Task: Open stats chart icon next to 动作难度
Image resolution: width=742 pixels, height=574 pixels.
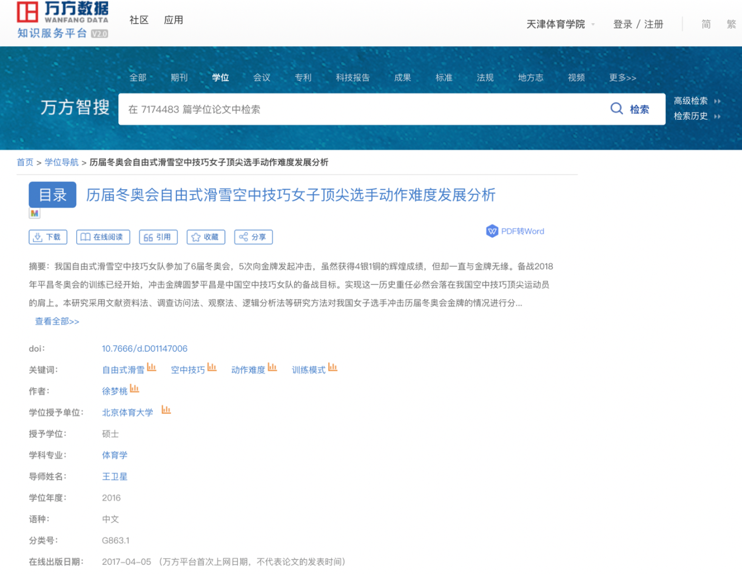Action: 272,367
